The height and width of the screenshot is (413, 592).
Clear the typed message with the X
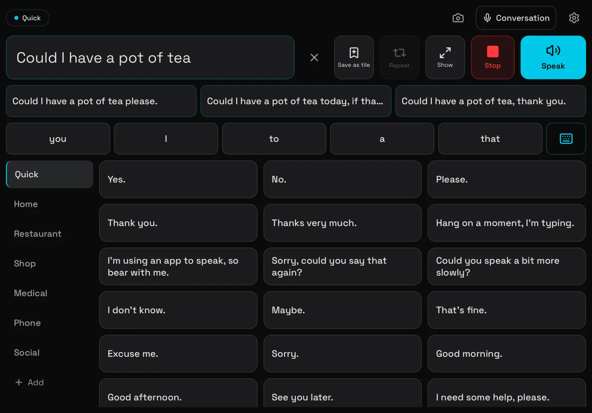pos(314,57)
